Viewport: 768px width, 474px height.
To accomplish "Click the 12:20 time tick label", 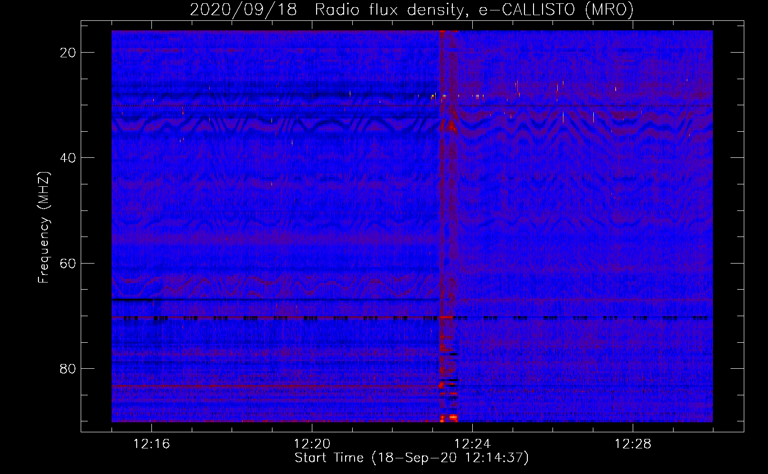I will (x=312, y=444).
